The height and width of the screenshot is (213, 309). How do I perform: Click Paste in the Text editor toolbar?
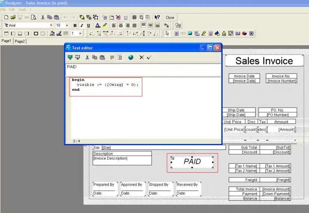click(102, 57)
